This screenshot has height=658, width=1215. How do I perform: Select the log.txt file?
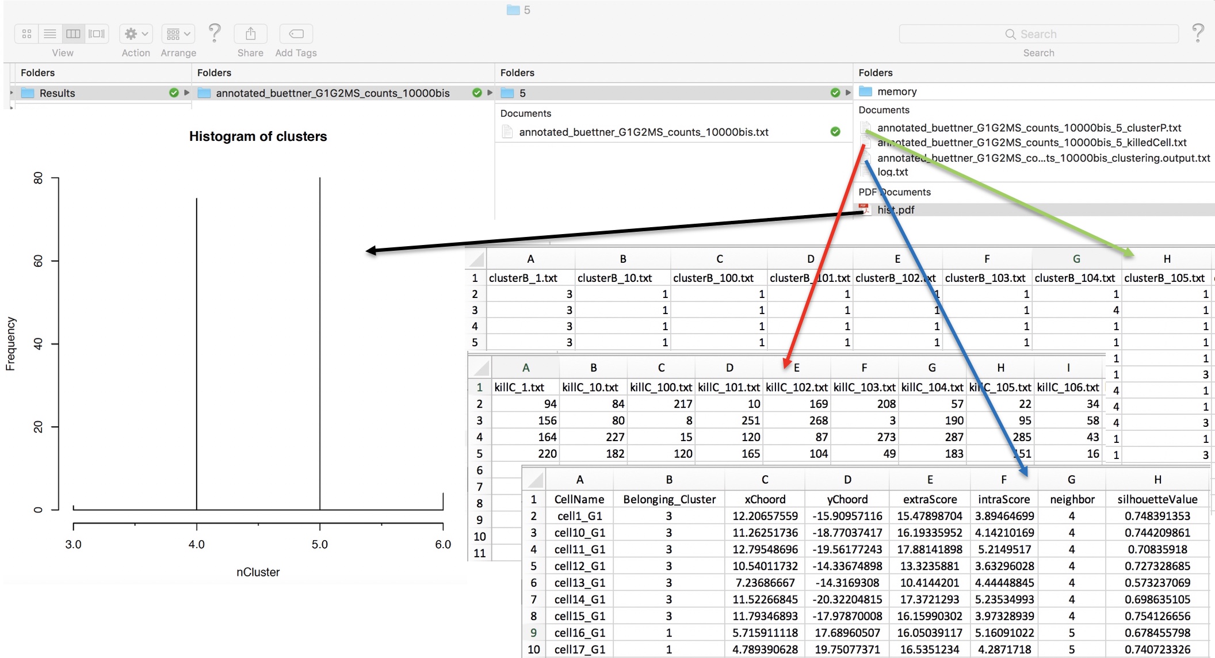pyautogui.click(x=892, y=171)
